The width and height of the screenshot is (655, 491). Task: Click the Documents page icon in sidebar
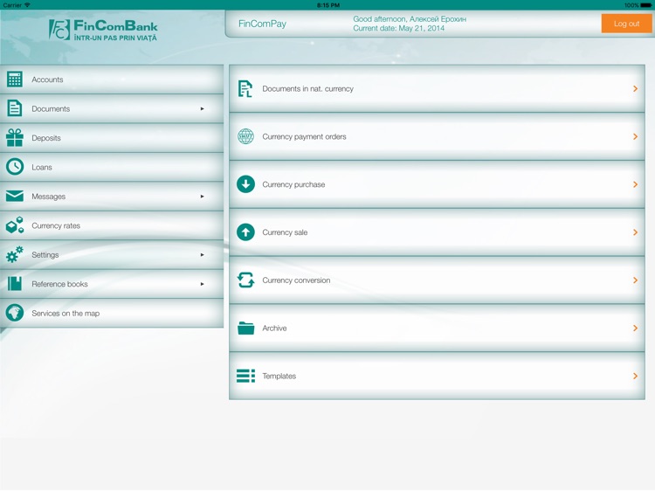click(15, 108)
